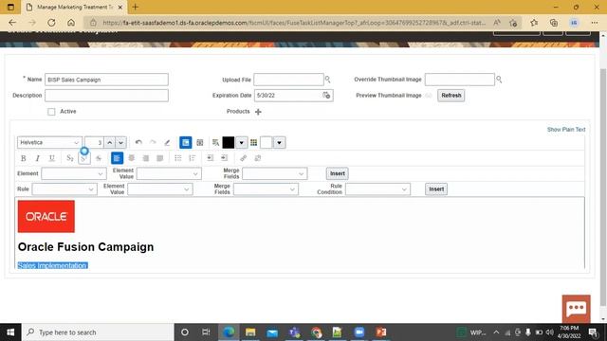
Task: Open the Element dropdown
Action: (74, 173)
